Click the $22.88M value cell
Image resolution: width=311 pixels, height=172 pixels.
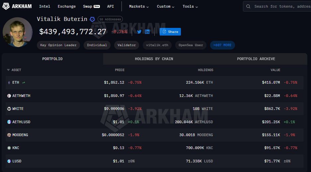coord(272,96)
